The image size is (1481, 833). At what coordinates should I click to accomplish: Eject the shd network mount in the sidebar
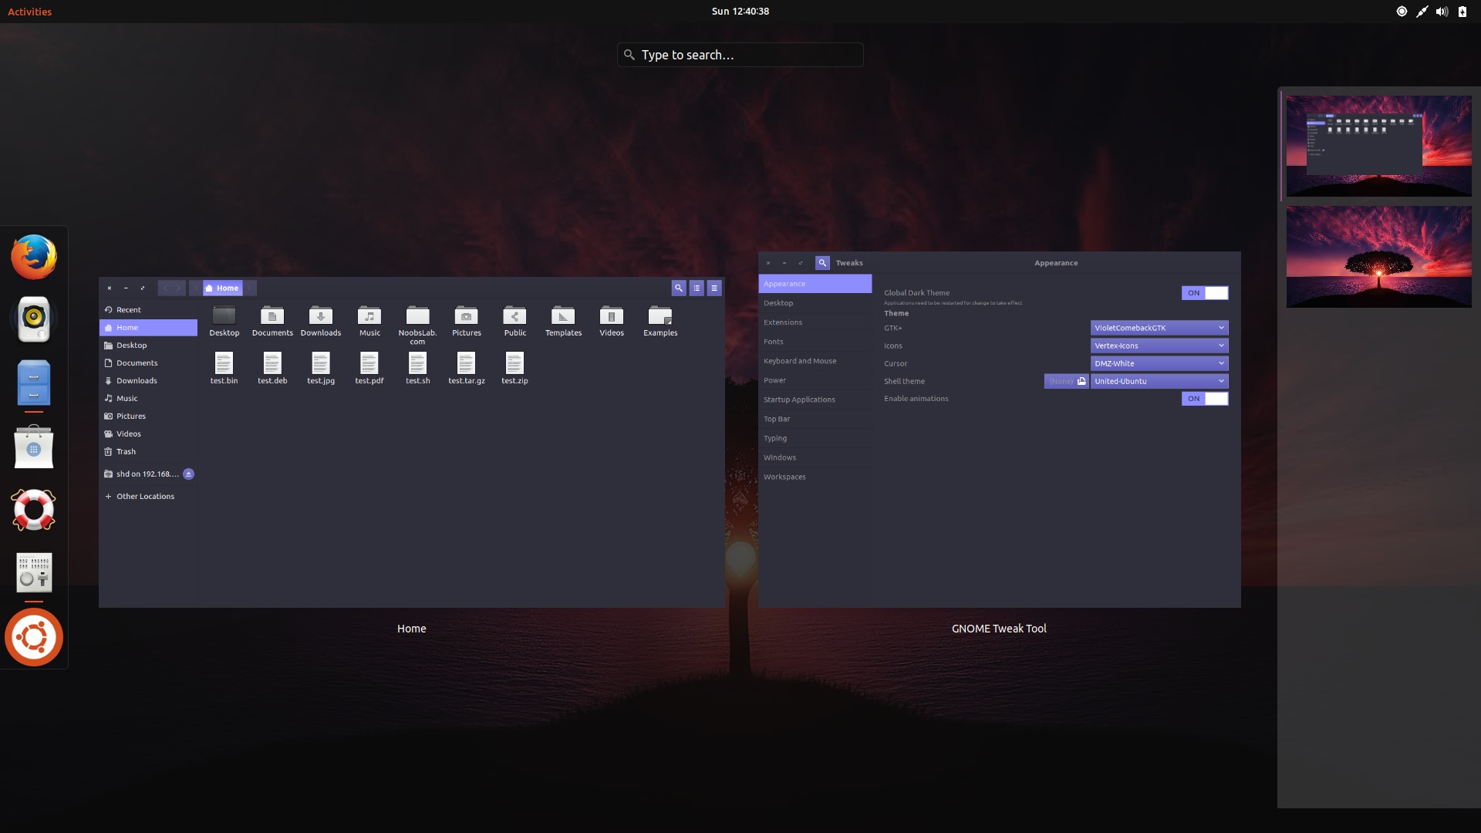189,474
